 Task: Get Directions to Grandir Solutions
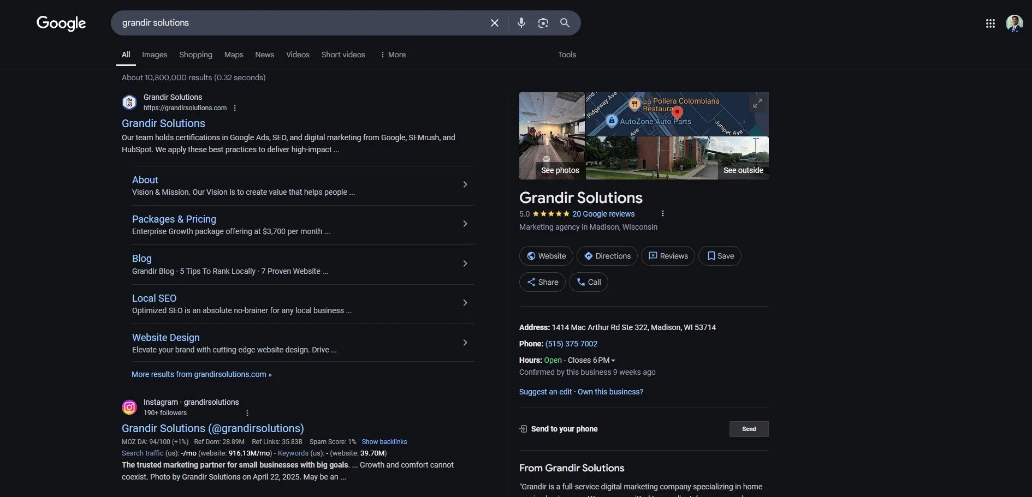(x=607, y=256)
